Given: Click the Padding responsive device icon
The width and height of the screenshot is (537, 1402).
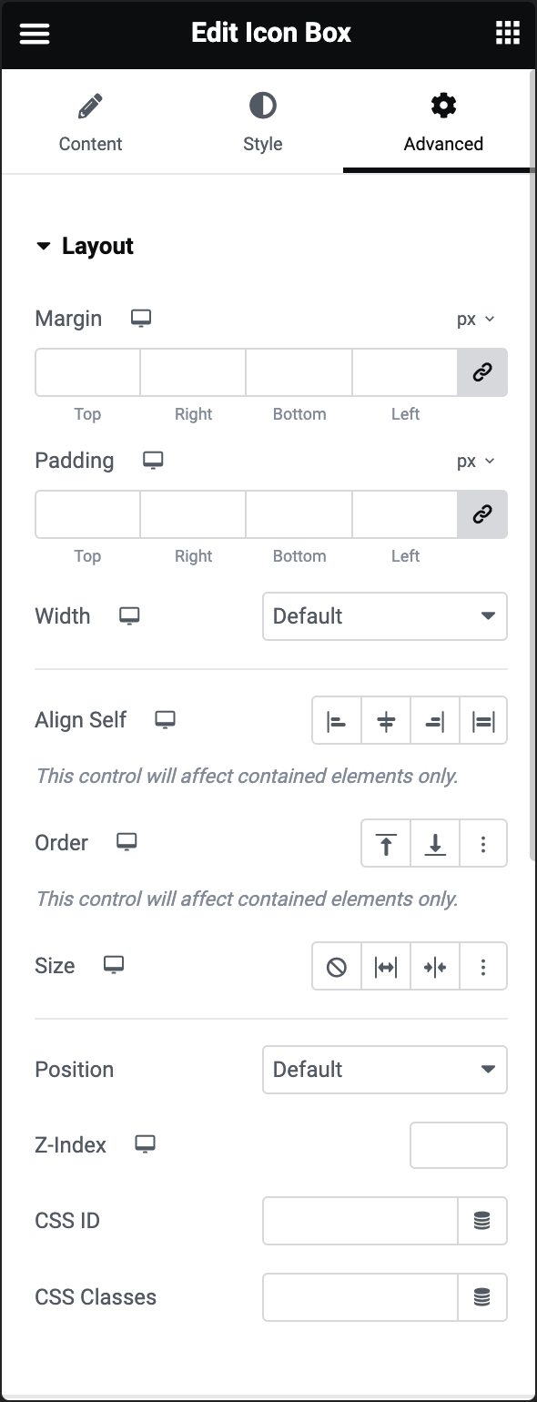Looking at the screenshot, I should coord(153,461).
